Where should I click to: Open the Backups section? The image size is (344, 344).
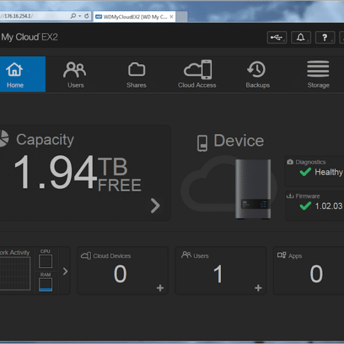[258, 75]
